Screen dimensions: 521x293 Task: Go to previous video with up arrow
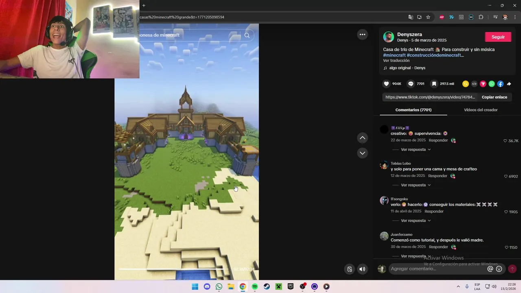[x=362, y=138]
